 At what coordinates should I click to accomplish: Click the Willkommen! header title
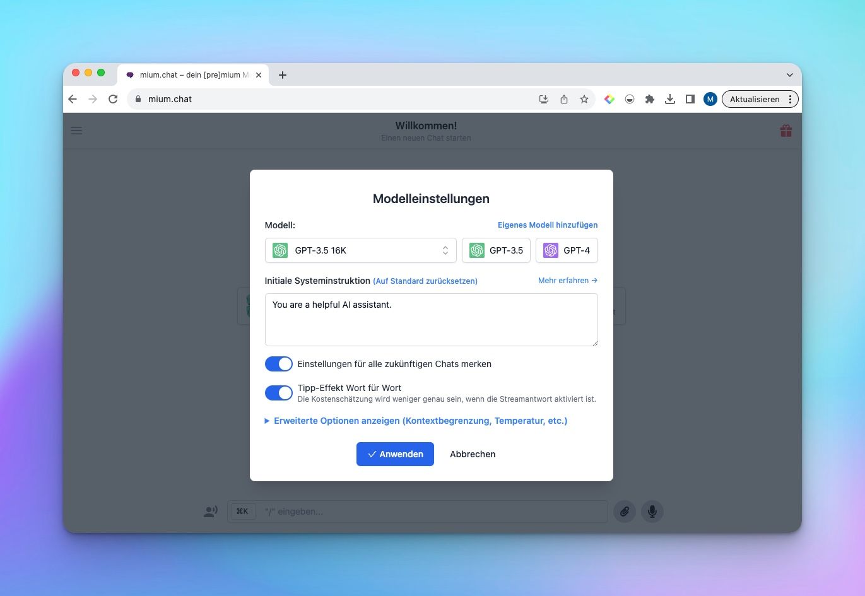tap(426, 126)
